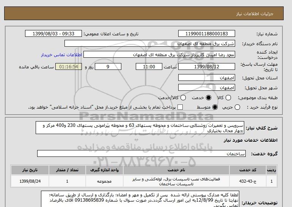Viewport: 292px width, 207px height.
Task: Click the quantity cell showing 1
Action: [x=67, y=181]
